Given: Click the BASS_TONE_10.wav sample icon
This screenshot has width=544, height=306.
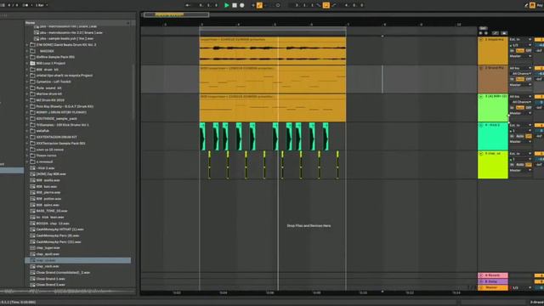Looking at the screenshot, I should 32,211.
